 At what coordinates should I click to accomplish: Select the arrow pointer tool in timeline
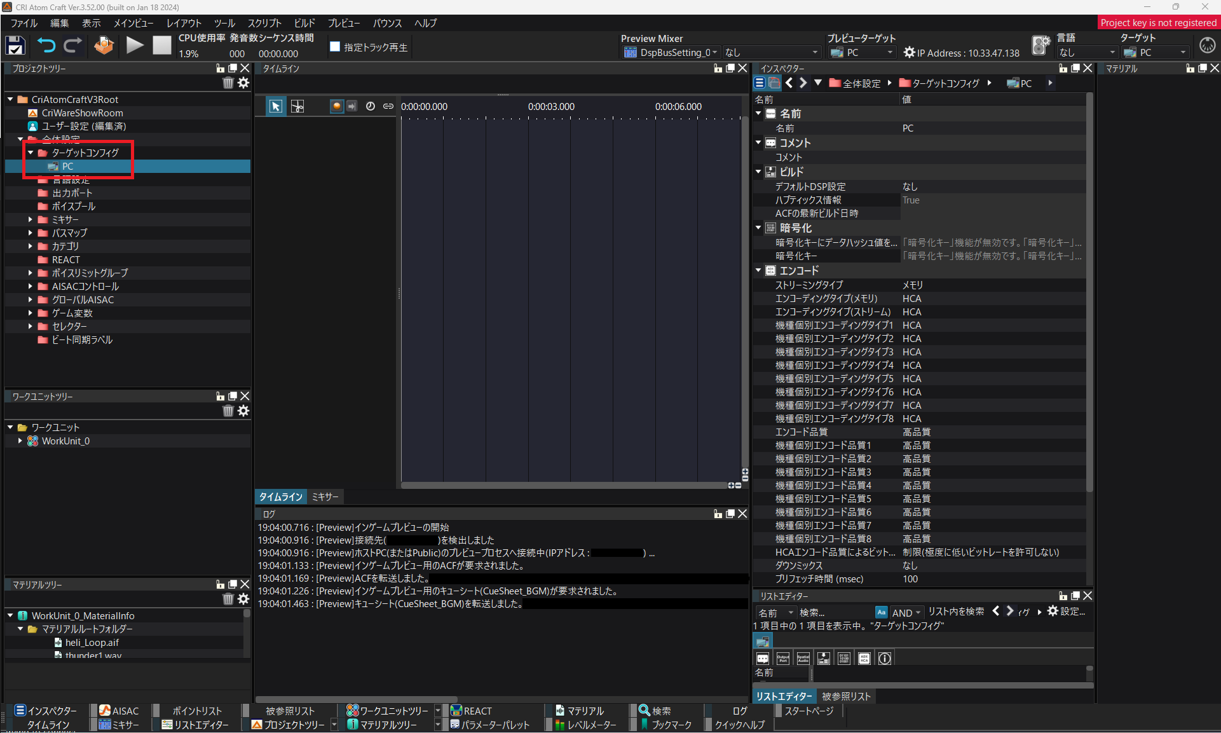click(x=275, y=106)
